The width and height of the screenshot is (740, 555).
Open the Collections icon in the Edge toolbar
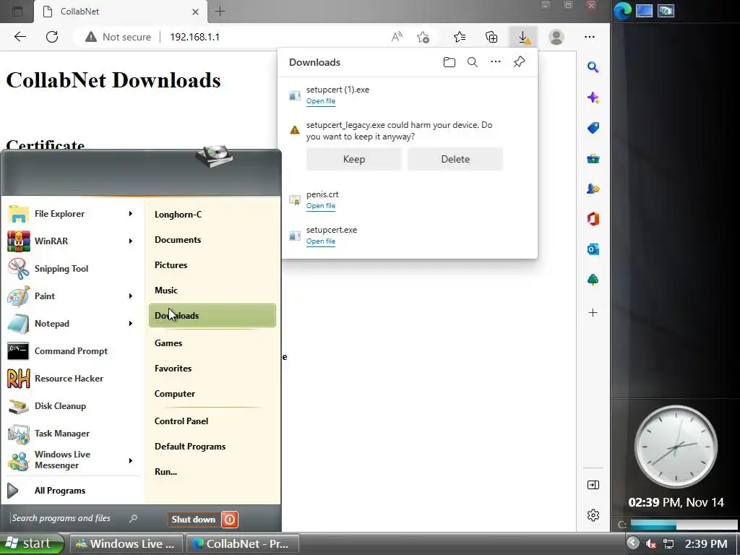click(x=491, y=37)
